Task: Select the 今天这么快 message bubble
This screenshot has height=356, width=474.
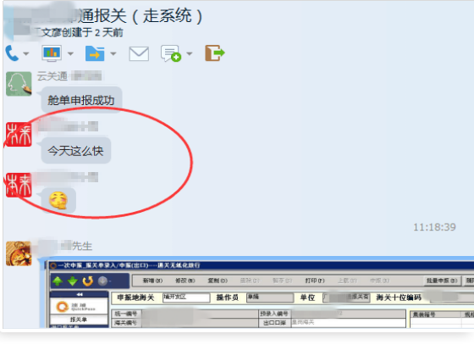Action: click(76, 151)
